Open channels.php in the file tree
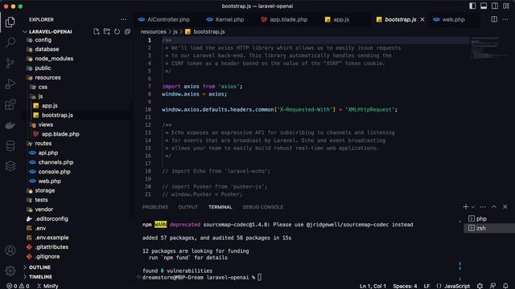 pos(56,162)
